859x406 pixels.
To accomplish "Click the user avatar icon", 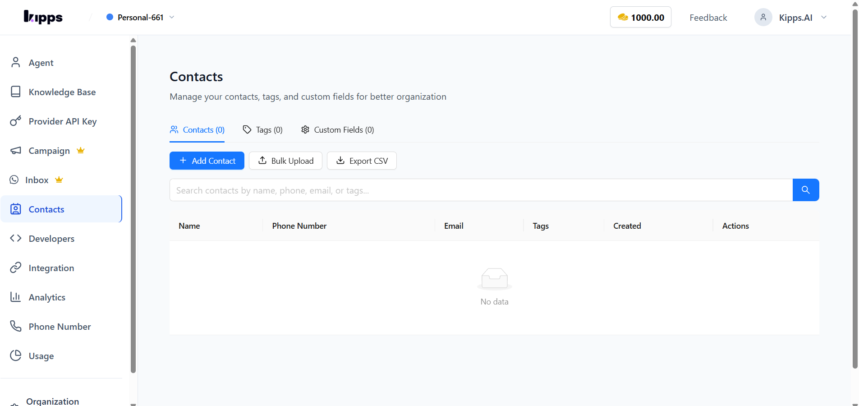I will pyautogui.click(x=763, y=17).
